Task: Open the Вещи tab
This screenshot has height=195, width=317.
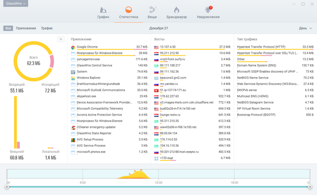Action: (152, 13)
